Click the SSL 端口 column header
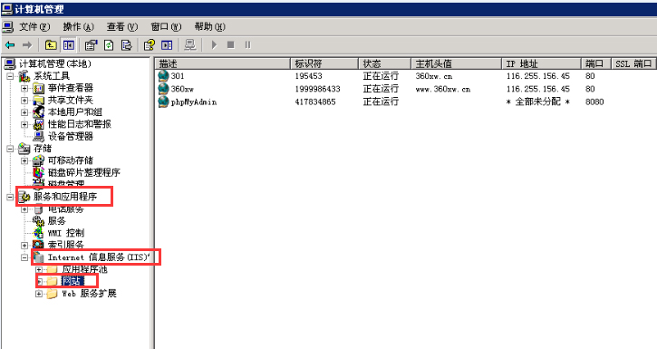The width and height of the screenshot is (657, 349). coord(634,63)
